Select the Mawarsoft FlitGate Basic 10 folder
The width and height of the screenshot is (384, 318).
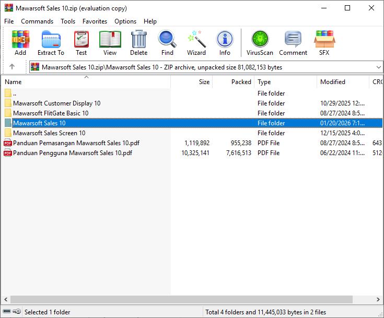coord(51,113)
